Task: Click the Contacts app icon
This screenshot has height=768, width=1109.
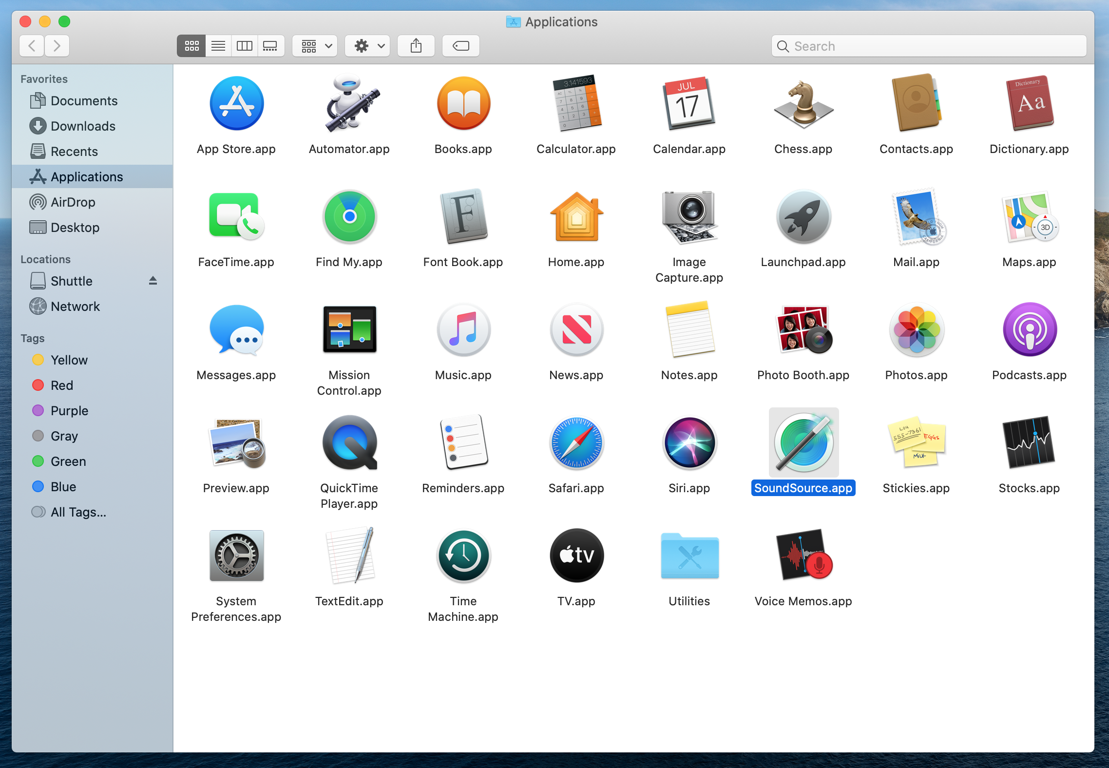Action: pyautogui.click(x=917, y=103)
